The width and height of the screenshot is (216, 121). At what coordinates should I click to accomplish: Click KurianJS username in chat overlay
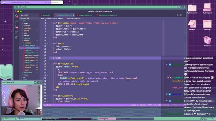pyautogui.click(x=178, y=78)
